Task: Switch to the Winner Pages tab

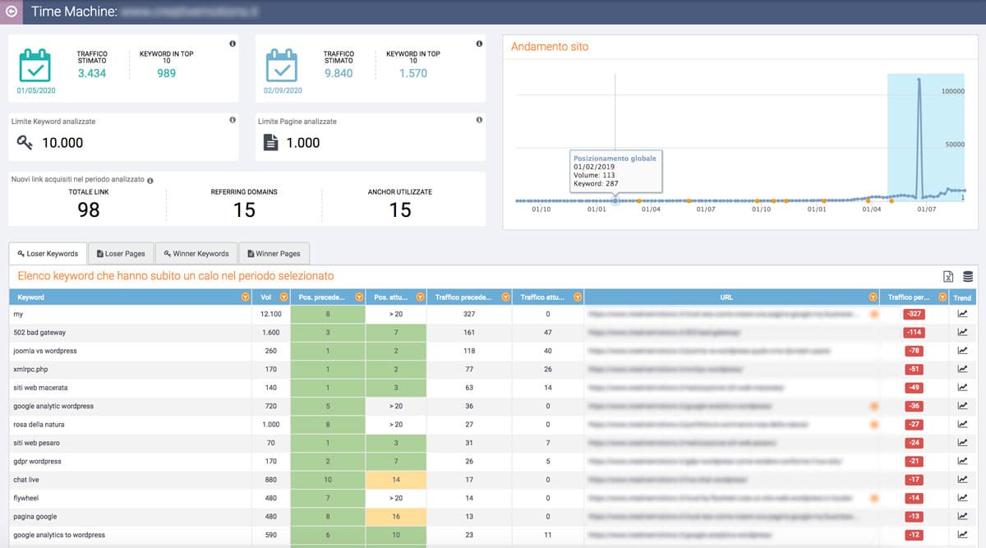Action: point(274,254)
